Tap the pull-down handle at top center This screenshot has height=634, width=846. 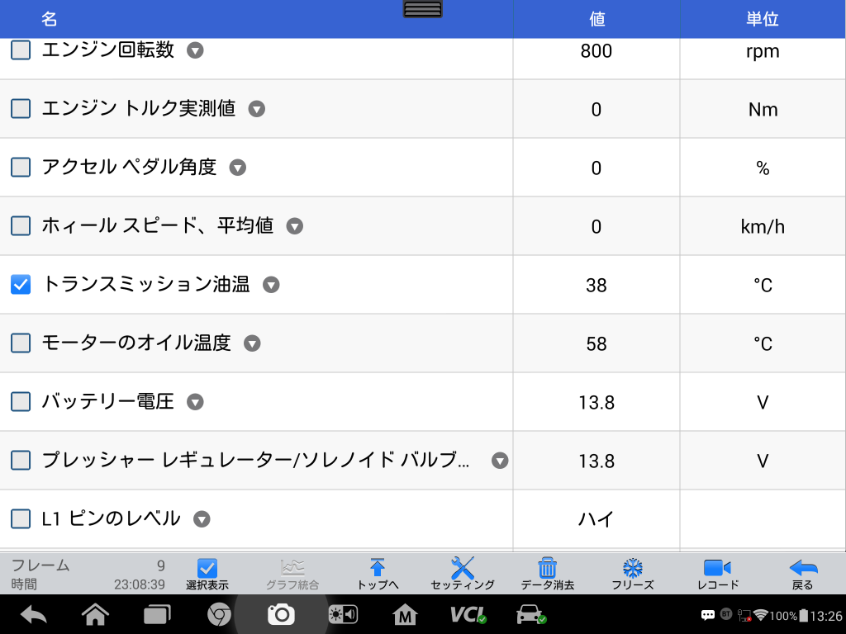pos(423,9)
